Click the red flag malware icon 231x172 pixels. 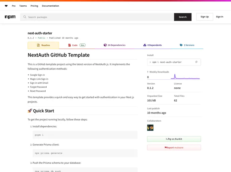[x=166, y=147]
